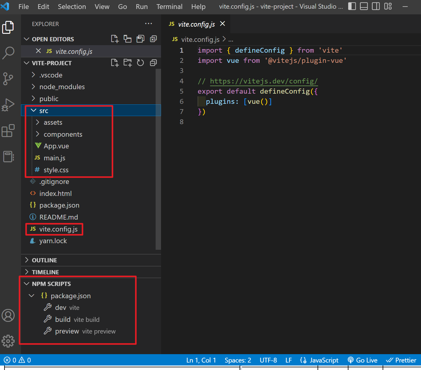Image resolution: width=421 pixels, height=370 pixels.
Task: Open the Terminal menu
Action: (x=169, y=7)
